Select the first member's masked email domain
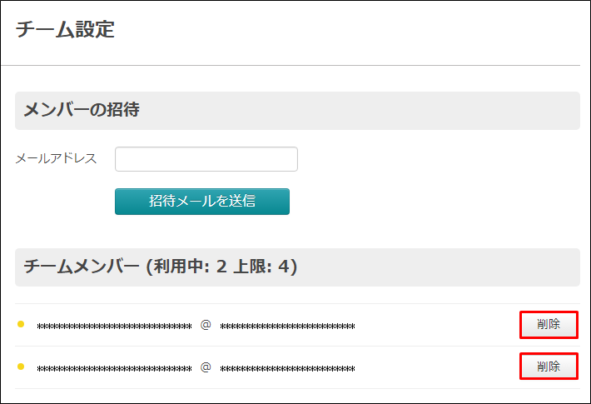 [x=287, y=327]
